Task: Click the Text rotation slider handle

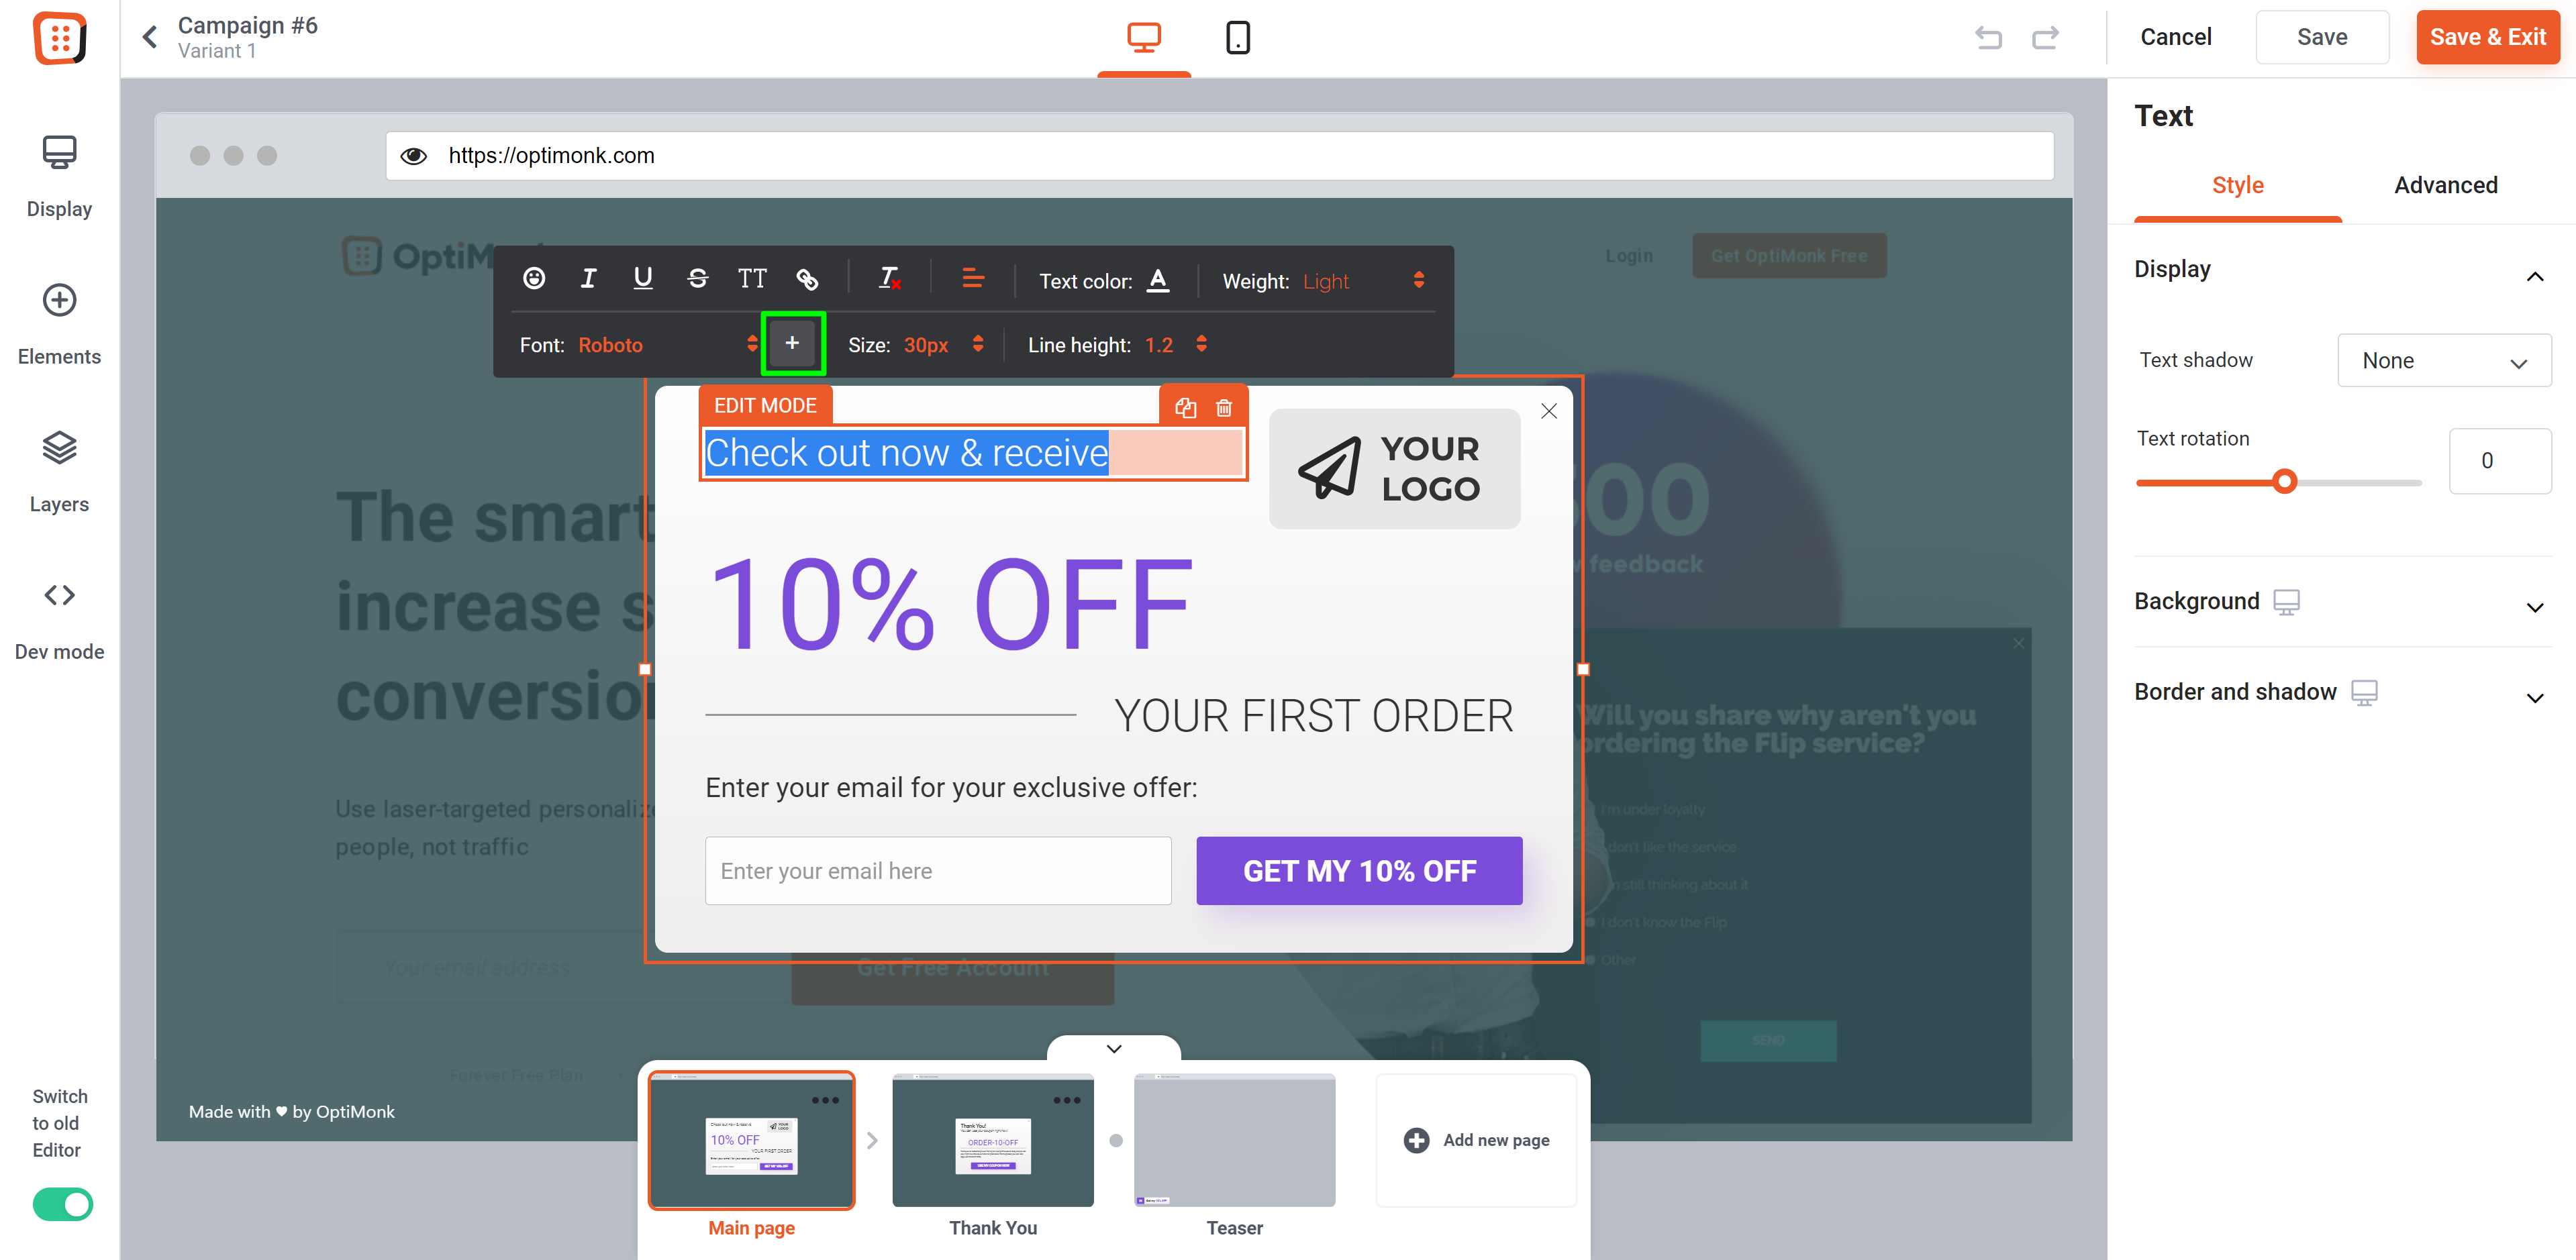Action: [x=2284, y=482]
